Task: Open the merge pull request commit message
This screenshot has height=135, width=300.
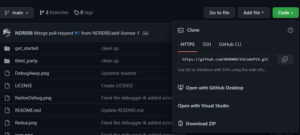Action: pos(87,33)
